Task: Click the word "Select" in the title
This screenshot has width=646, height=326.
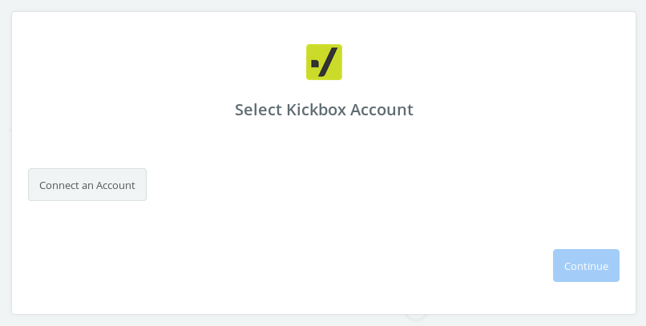Action: pos(258,110)
